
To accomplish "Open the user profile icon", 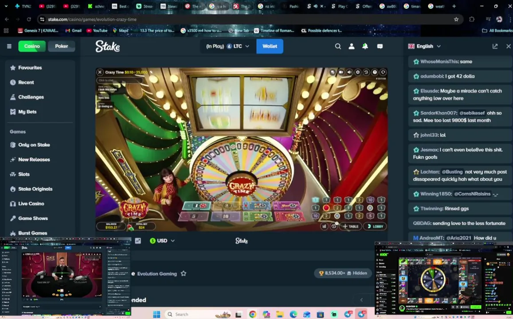I will (x=351, y=46).
